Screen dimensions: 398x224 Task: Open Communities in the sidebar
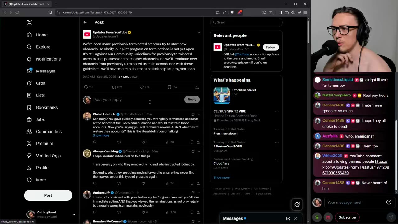click(x=44, y=132)
